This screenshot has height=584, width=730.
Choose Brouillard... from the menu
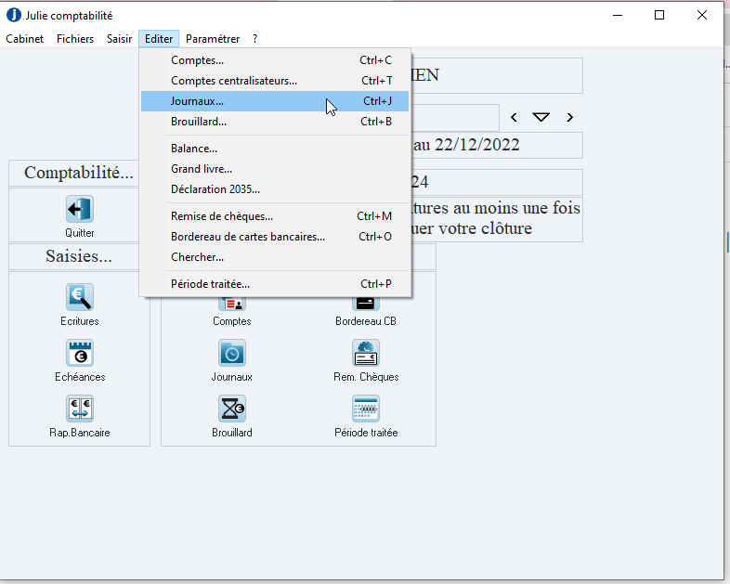coord(275,122)
